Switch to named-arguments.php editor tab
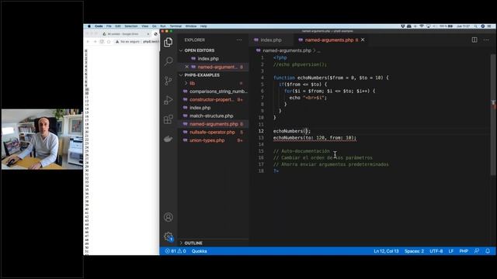497x279 pixels. 329,40
